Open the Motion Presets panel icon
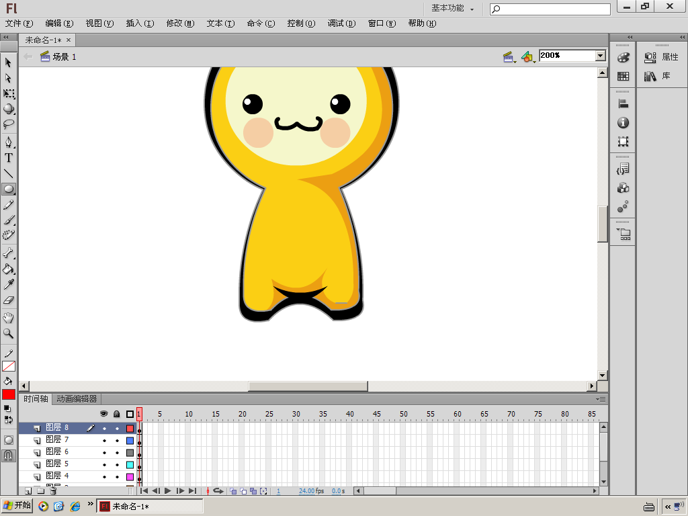Viewport: 688px width, 516px height. [x=623, y=207]
